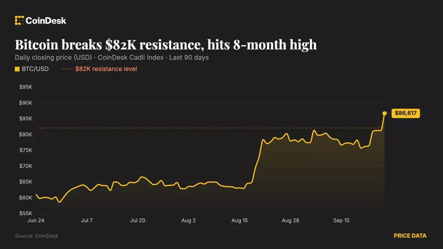443x249 pixels.
Task: Click the yellow BTC/USD legend swatch
Action: [x=17, y=69]
